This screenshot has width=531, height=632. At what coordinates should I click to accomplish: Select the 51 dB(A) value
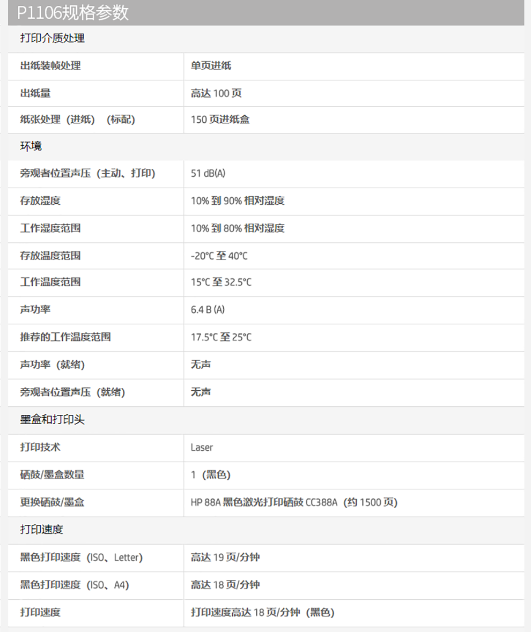pyautogui.click(x=208, y=173)
